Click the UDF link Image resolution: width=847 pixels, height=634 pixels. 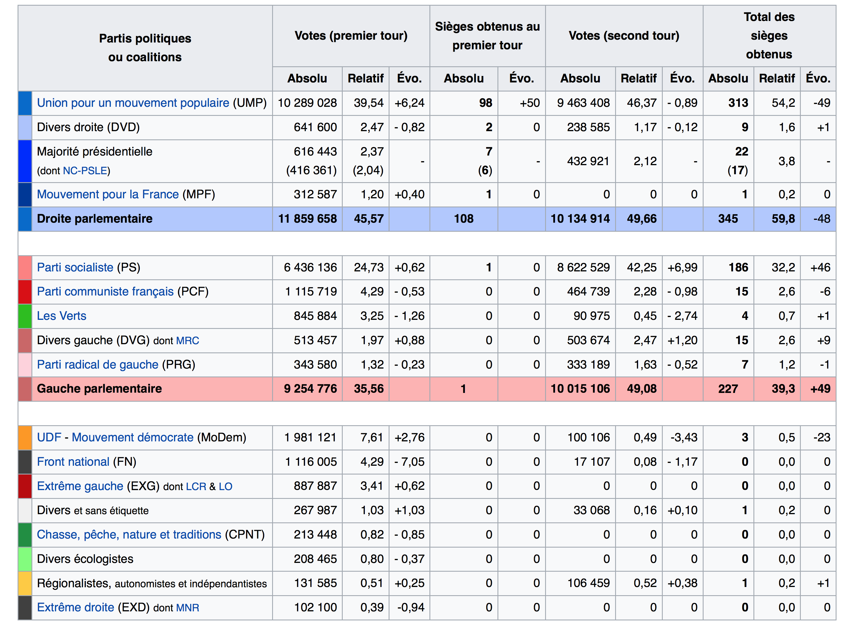click(x=49, y=437)
